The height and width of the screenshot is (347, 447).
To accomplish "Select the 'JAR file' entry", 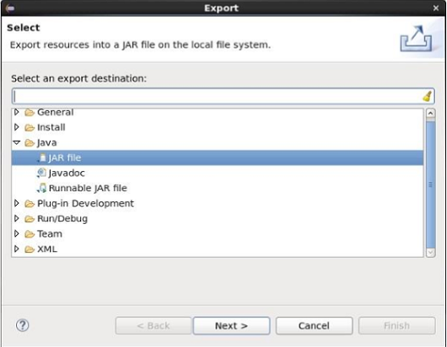I will (x=218, y=157).
